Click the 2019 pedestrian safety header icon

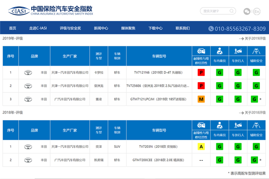238,51
